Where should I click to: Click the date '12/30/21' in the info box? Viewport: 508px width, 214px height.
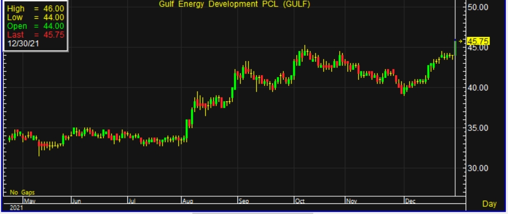23,43
